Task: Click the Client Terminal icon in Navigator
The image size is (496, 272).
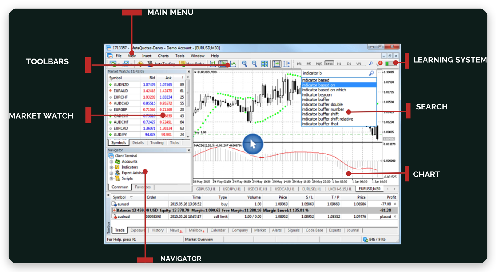Action: pos(111,156)
